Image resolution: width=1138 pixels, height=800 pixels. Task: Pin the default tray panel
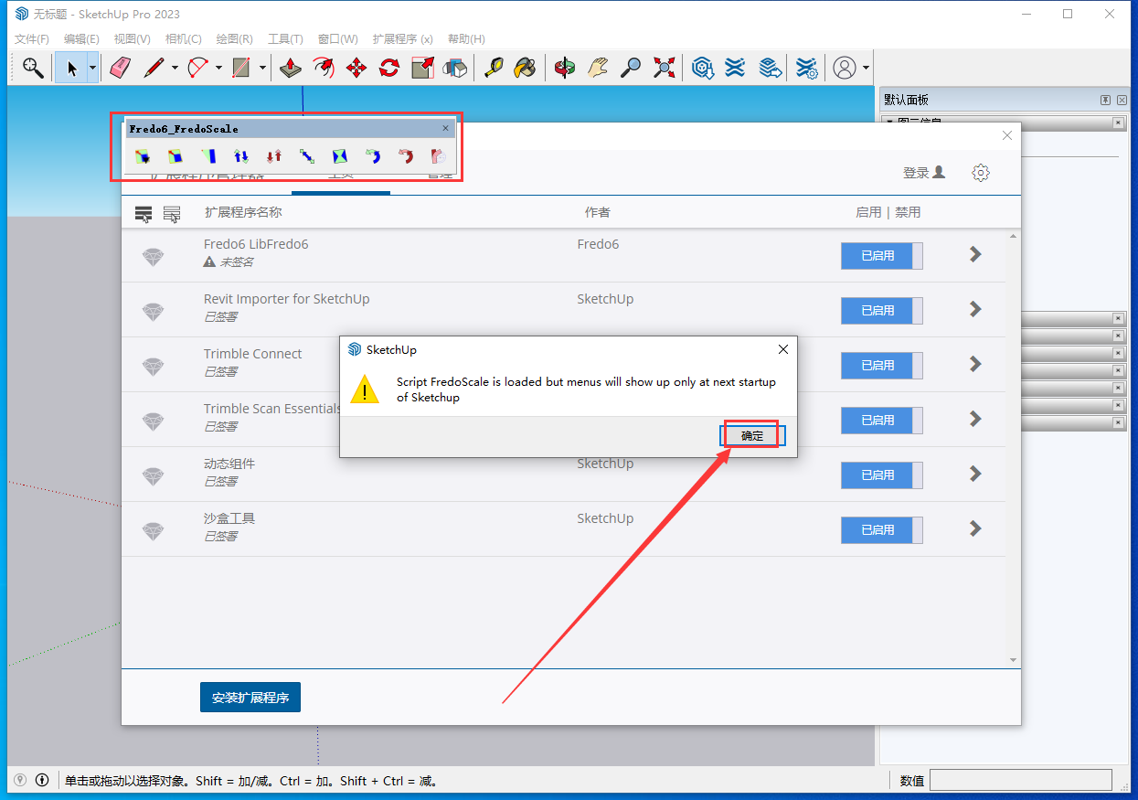tap(1105, 100)
